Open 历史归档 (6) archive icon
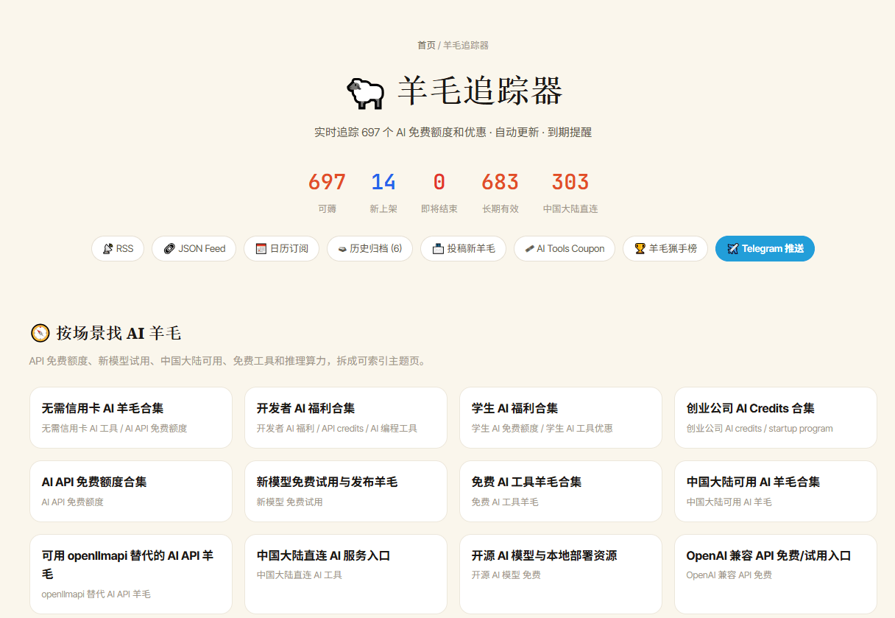Screen dimensions: 895x618 click(x=342, y=249)
